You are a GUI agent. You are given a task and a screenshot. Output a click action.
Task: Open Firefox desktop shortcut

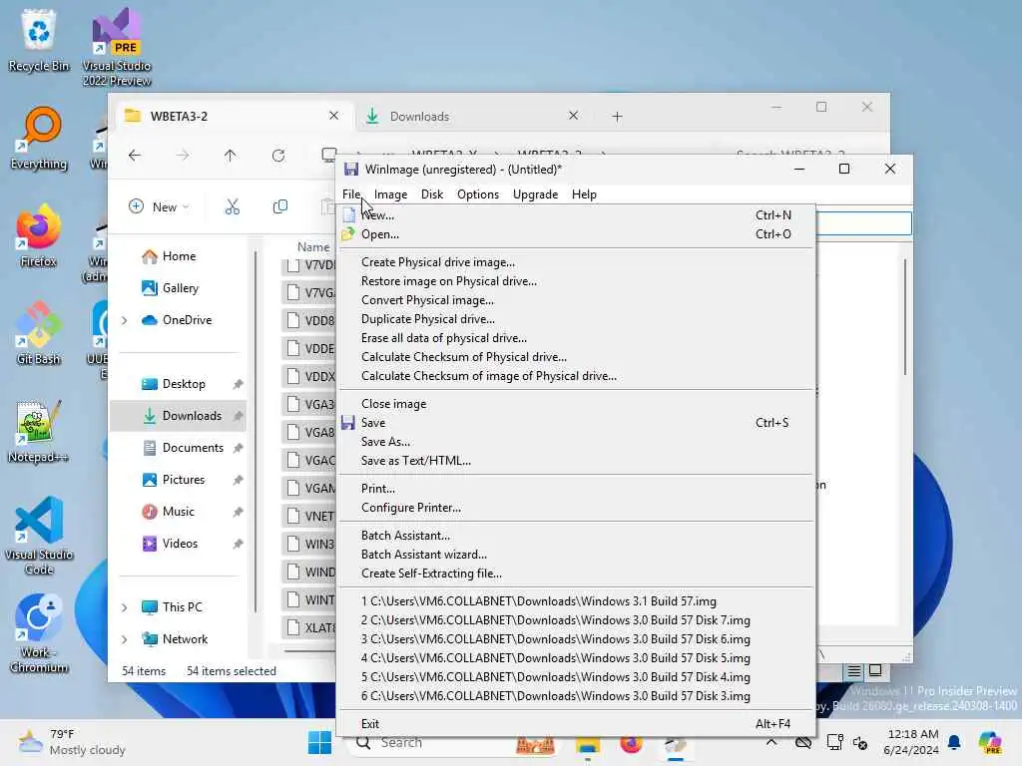39,235
